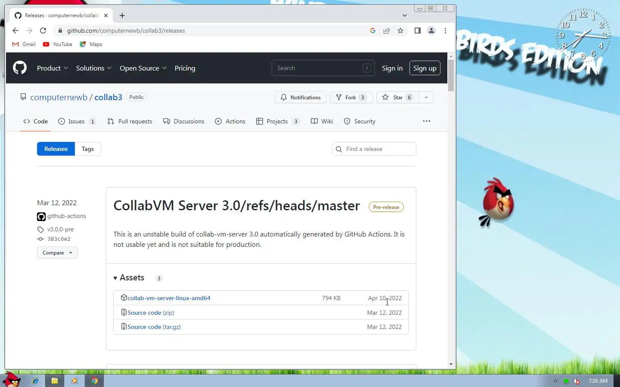Open the Google icon in address bar
Screen dimensions: 620x387
(x=373, y=31)
